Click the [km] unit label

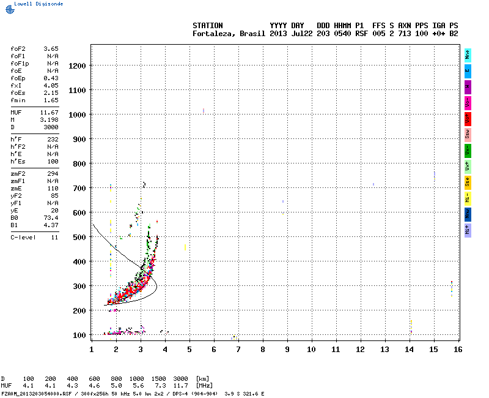(x=202, y=379)
